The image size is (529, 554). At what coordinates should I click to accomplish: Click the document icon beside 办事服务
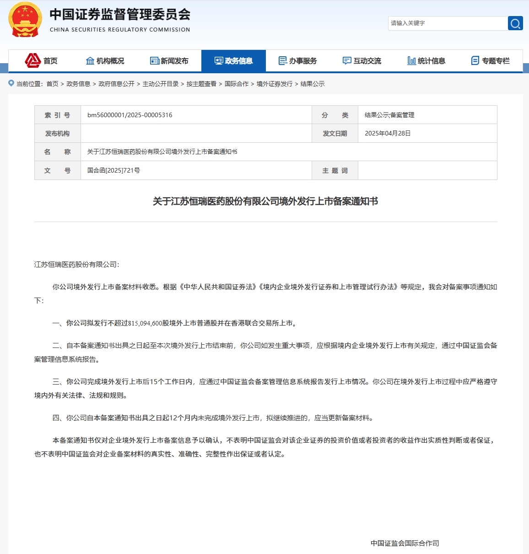pyautogui.click(x=283, y=61)
